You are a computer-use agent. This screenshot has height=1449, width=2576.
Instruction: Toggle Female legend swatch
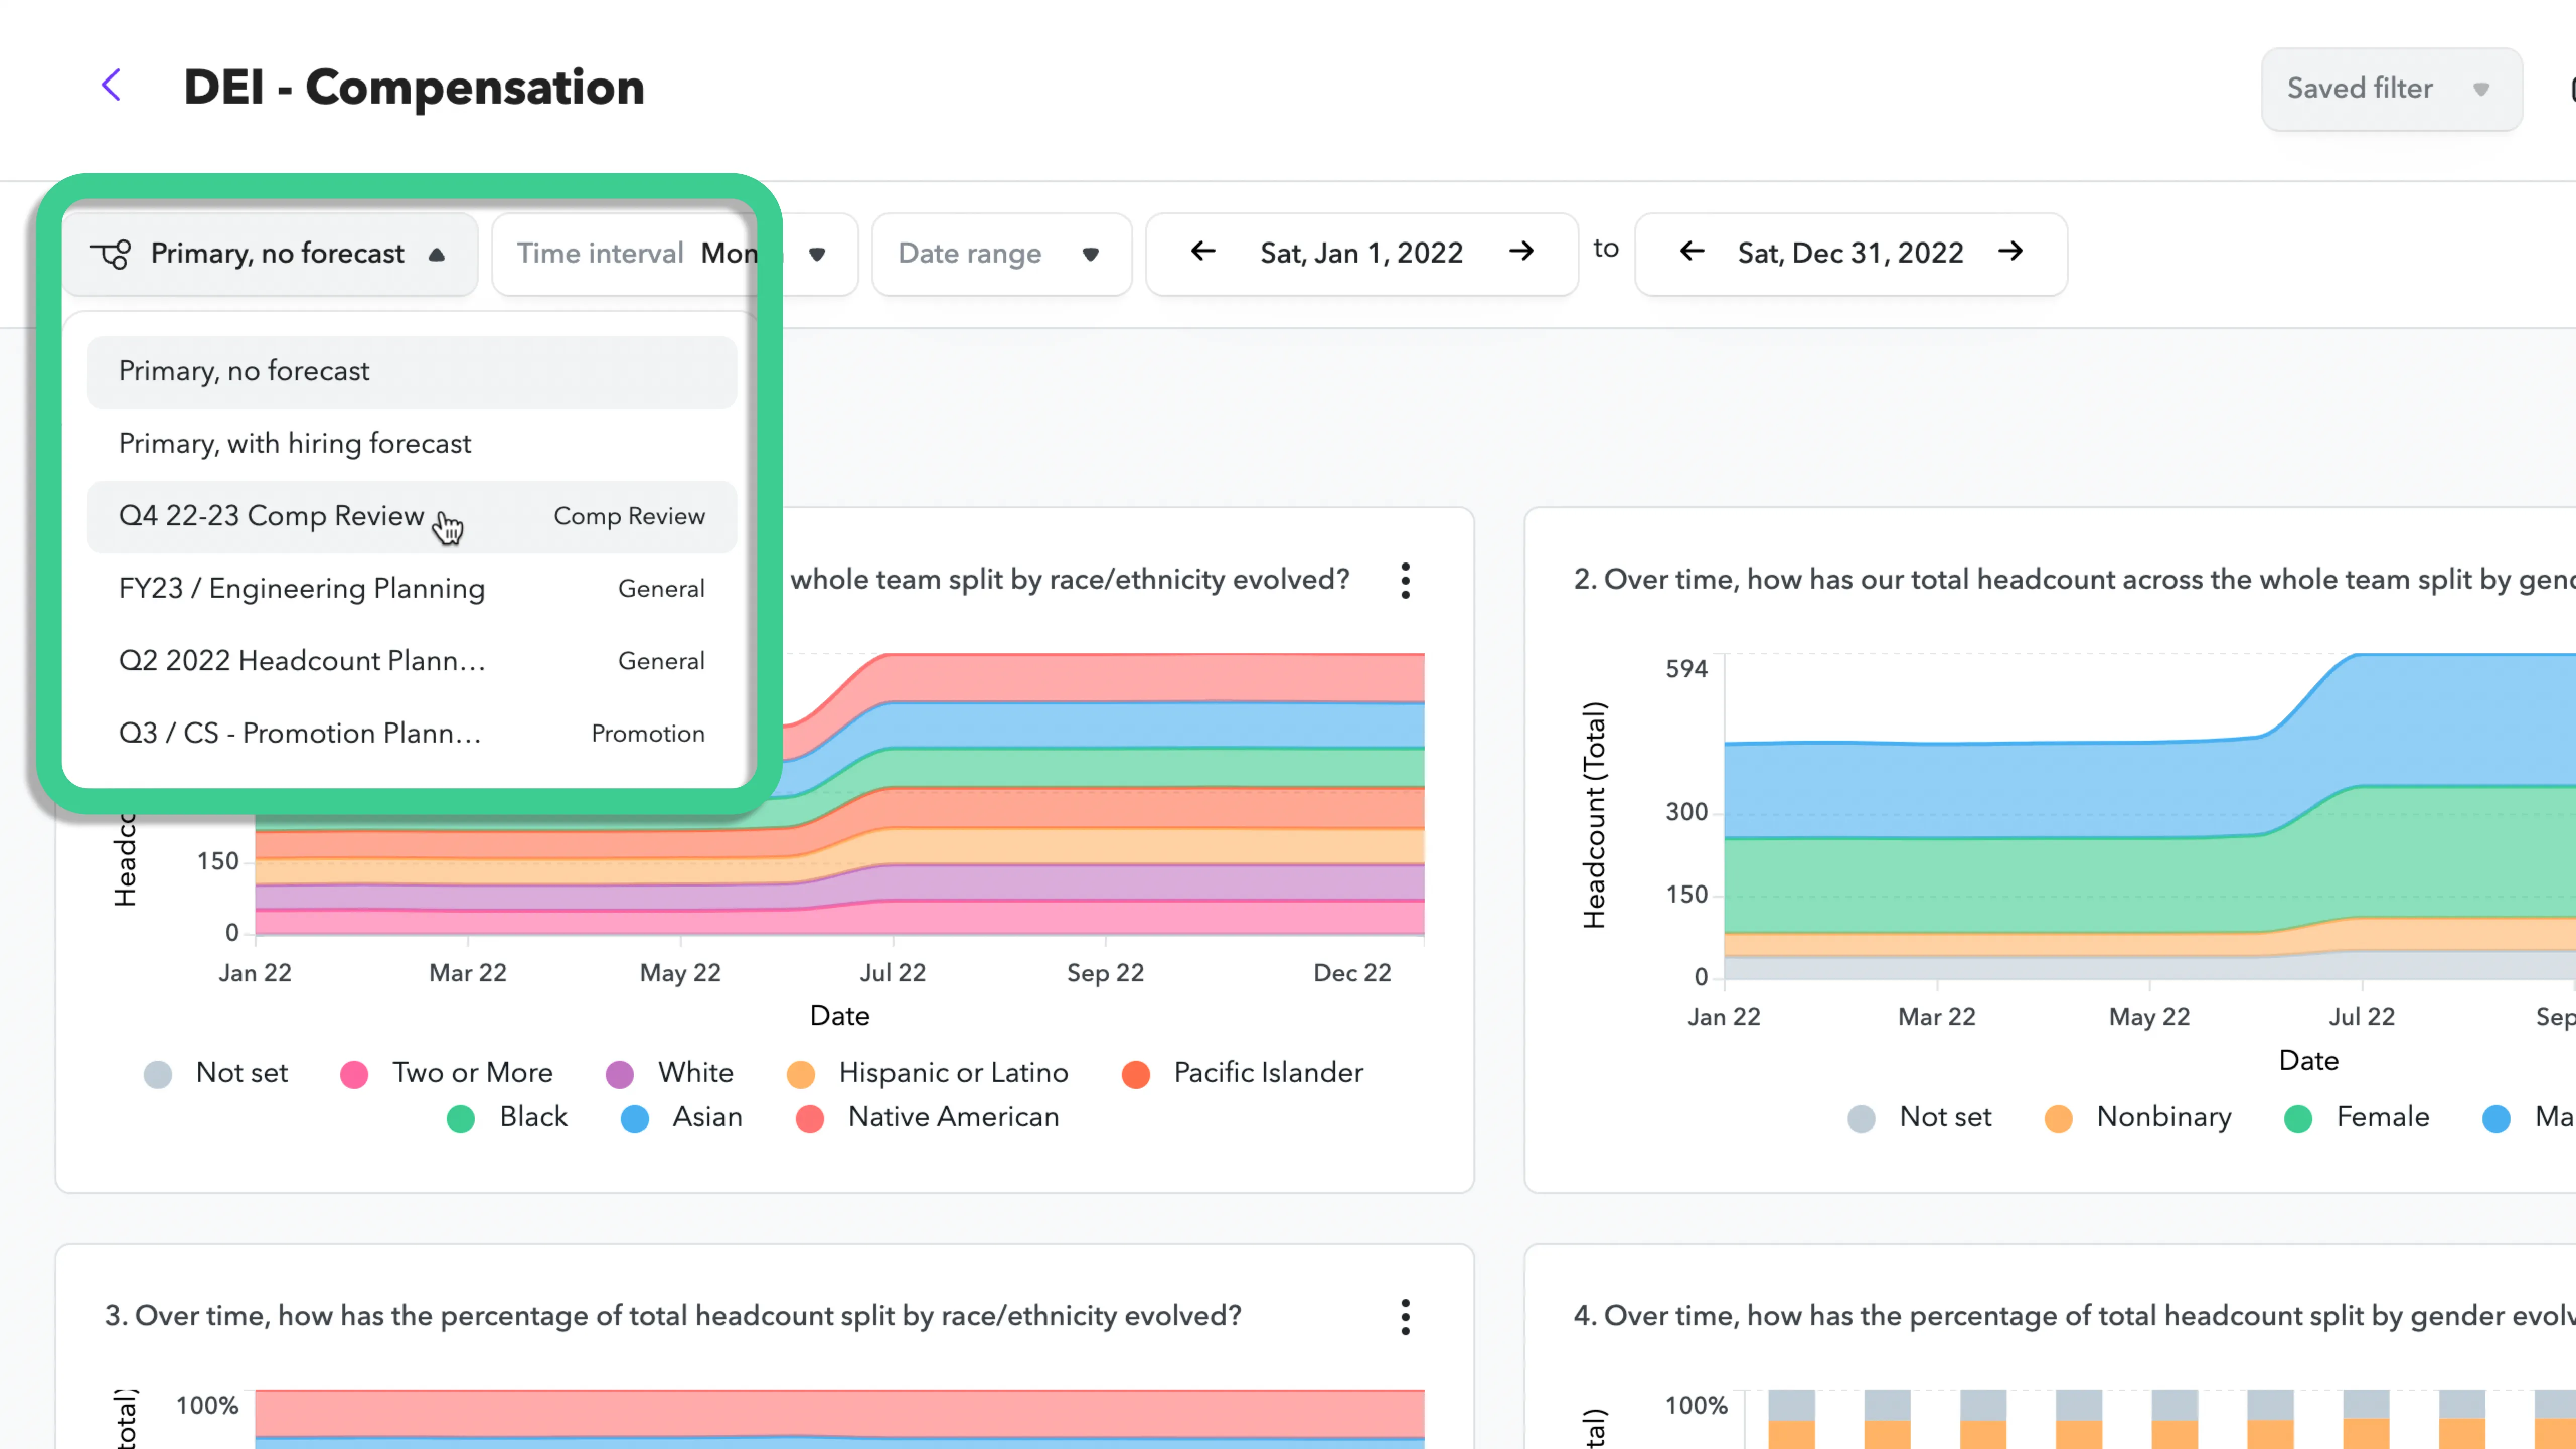pos(2298,1118)
